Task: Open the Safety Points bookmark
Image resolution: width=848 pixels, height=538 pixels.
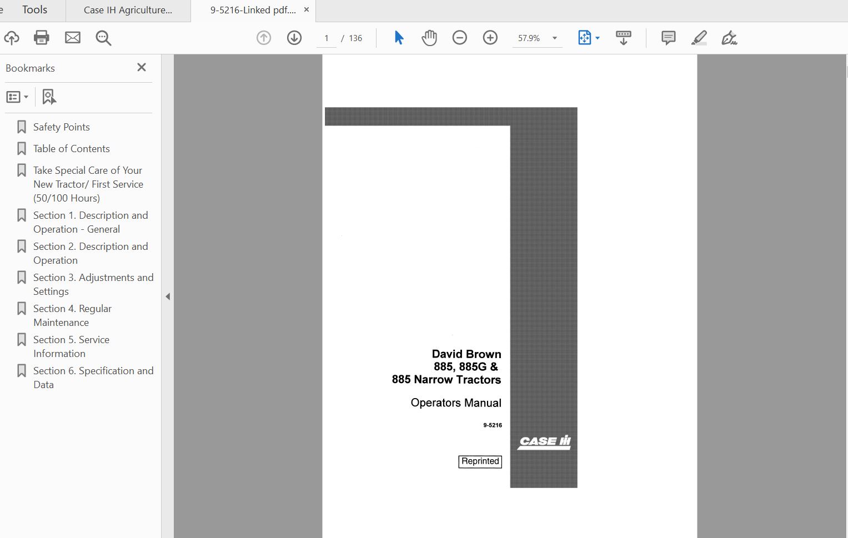Action: [61, 127]
